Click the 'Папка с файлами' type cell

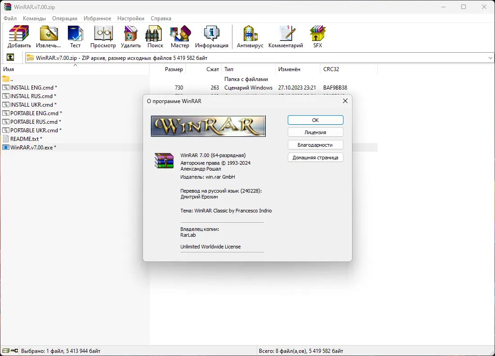(246, 79)
